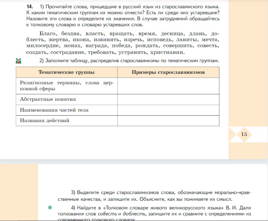Click the italic word 'совесть' in task 4
This screenshot has width=268, height=221.
pos(107,214)
